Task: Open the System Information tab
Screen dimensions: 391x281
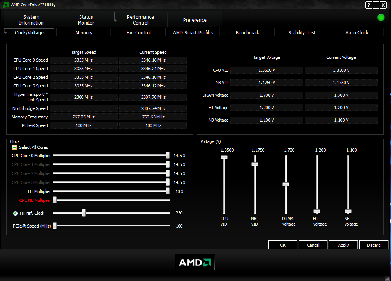Action: click(31, 20)
